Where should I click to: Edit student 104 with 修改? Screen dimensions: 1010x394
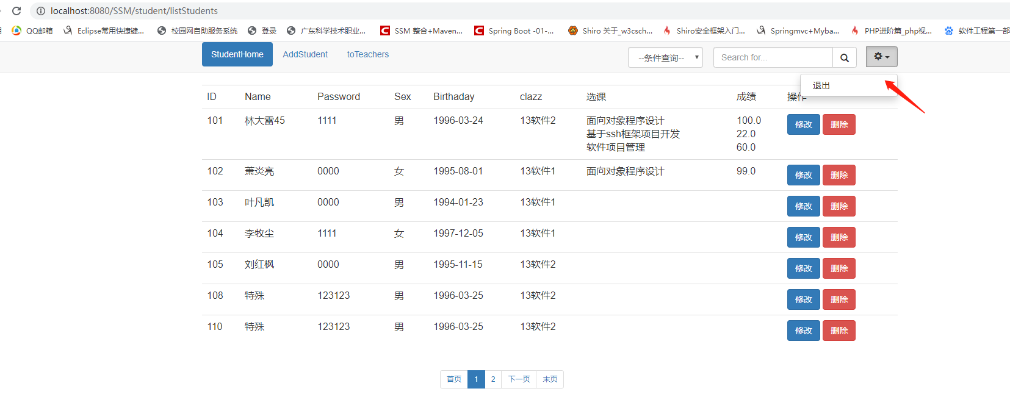click(x=803, y=237)
